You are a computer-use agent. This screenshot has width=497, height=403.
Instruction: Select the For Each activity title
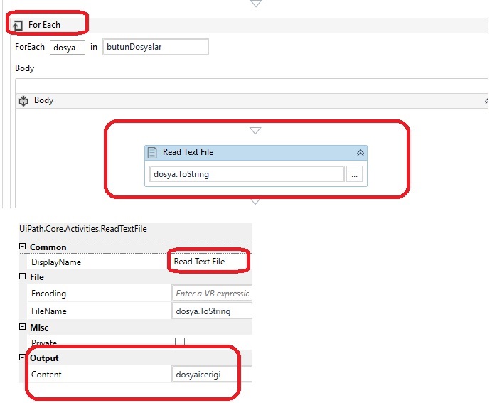(x=44, y=25)
